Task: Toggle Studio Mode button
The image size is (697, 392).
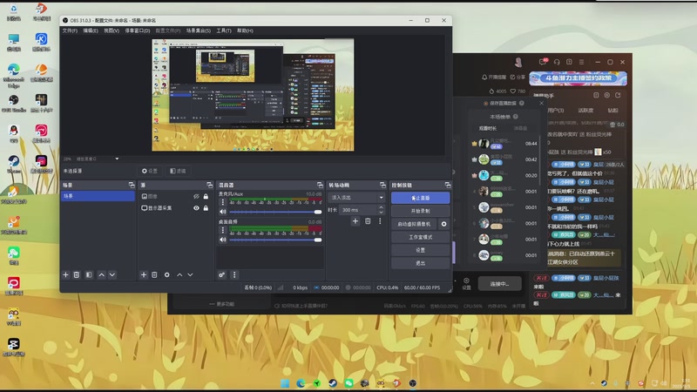Action: (x=420, y=237)
